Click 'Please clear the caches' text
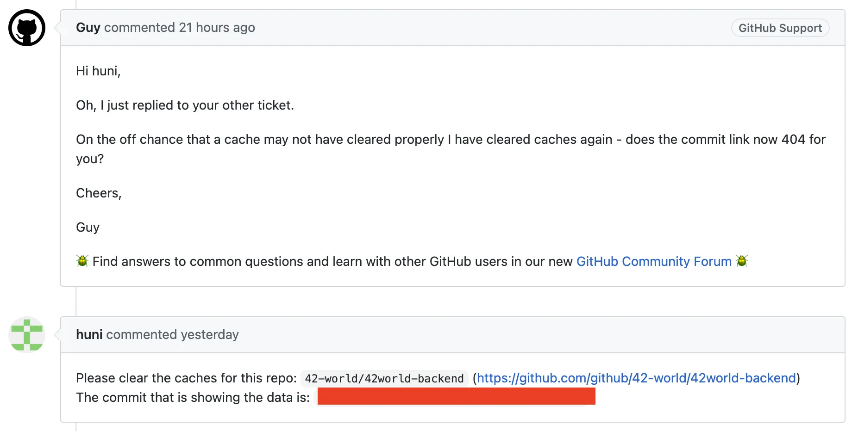Viewport: 852px width, 431px height. point(186,378)
